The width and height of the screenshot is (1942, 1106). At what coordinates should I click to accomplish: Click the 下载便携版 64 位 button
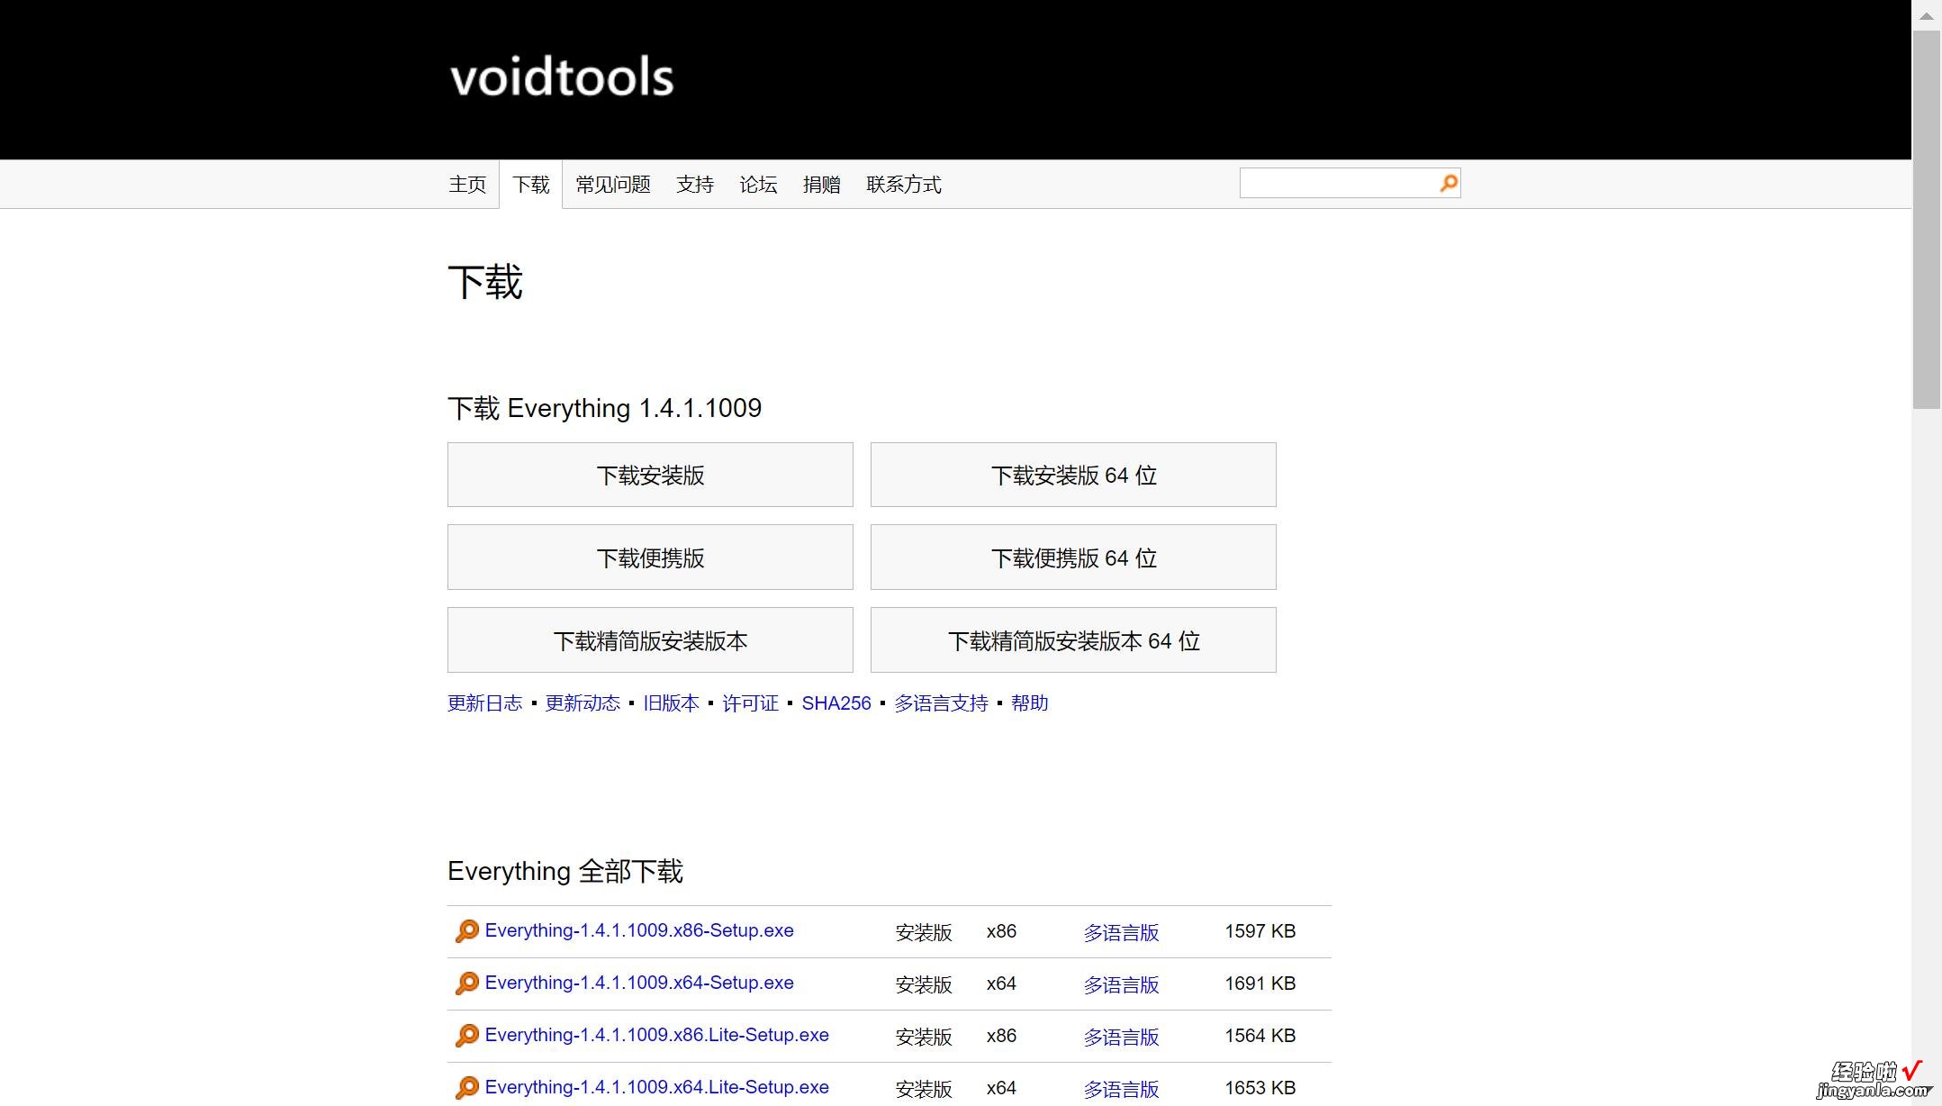[1073, 558]
